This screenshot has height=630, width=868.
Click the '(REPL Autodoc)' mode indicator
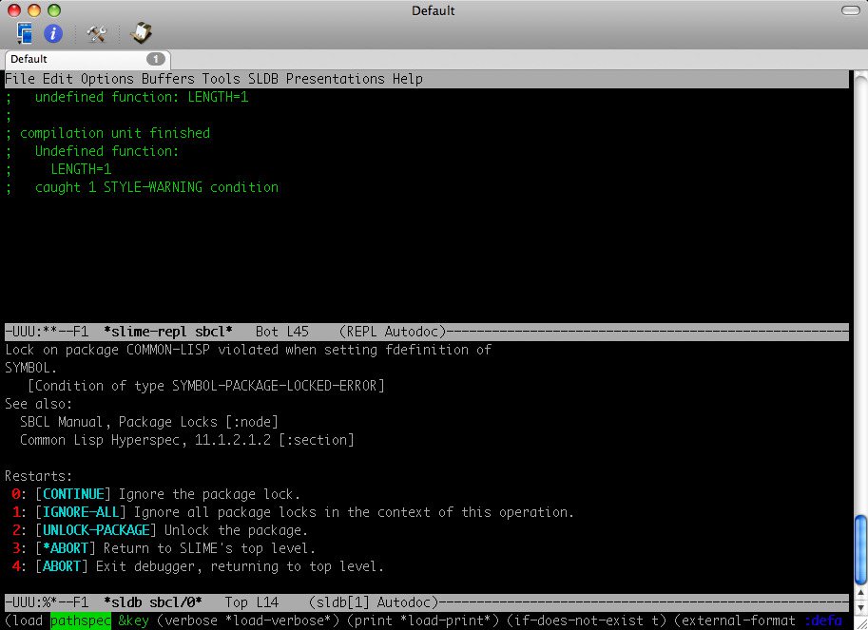pyautogui.click(x=392, y=332)
